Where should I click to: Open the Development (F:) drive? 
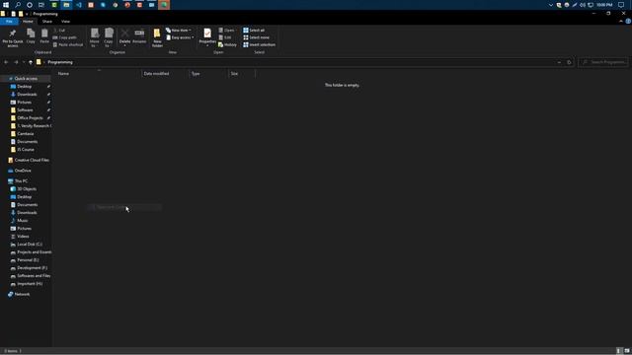point(32,268)
